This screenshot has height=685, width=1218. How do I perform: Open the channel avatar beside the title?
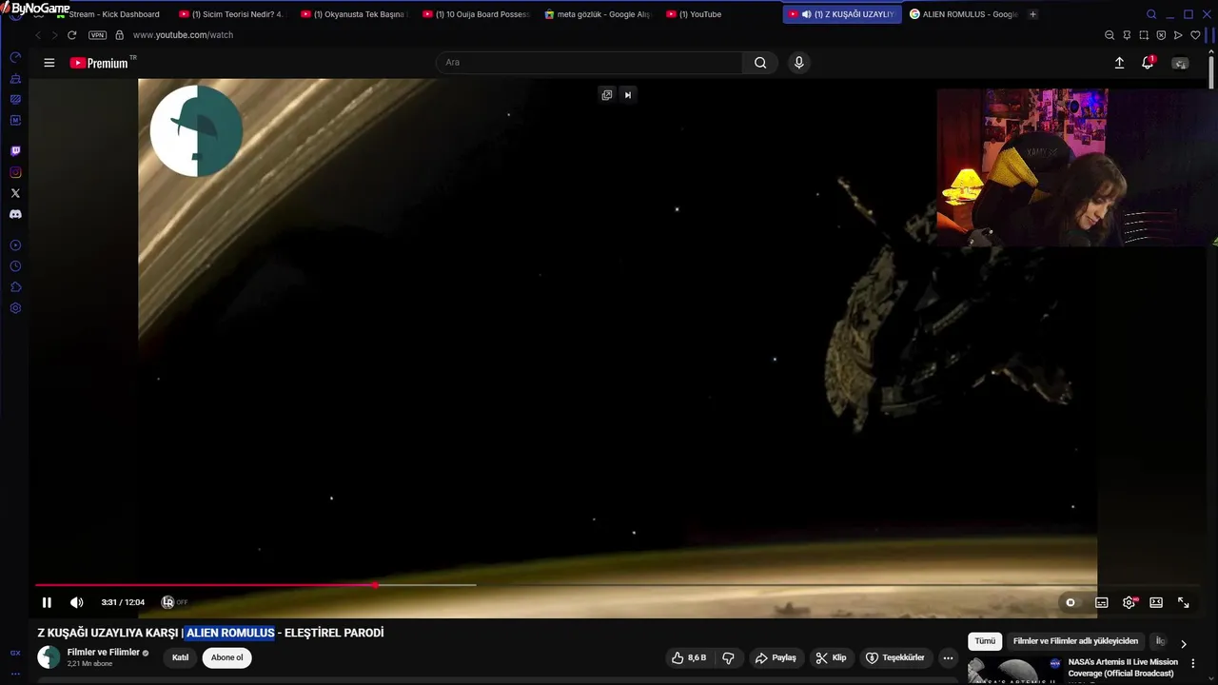pos(49,657)
